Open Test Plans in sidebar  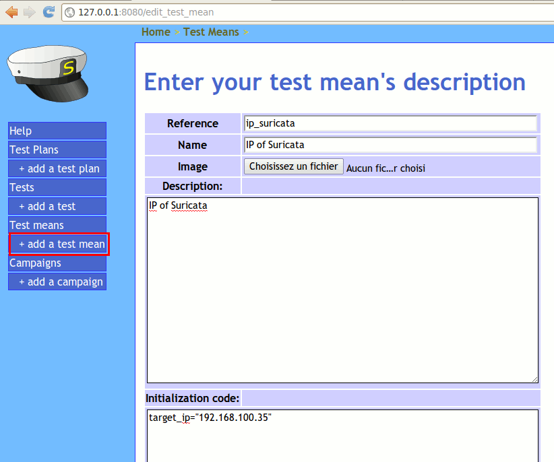57,150
